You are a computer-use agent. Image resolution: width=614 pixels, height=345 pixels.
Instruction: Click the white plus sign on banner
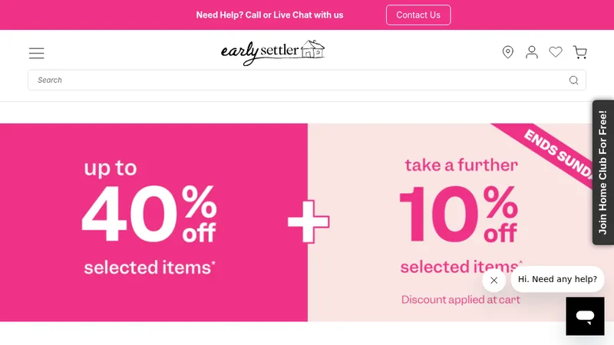[x=309, y=222]
